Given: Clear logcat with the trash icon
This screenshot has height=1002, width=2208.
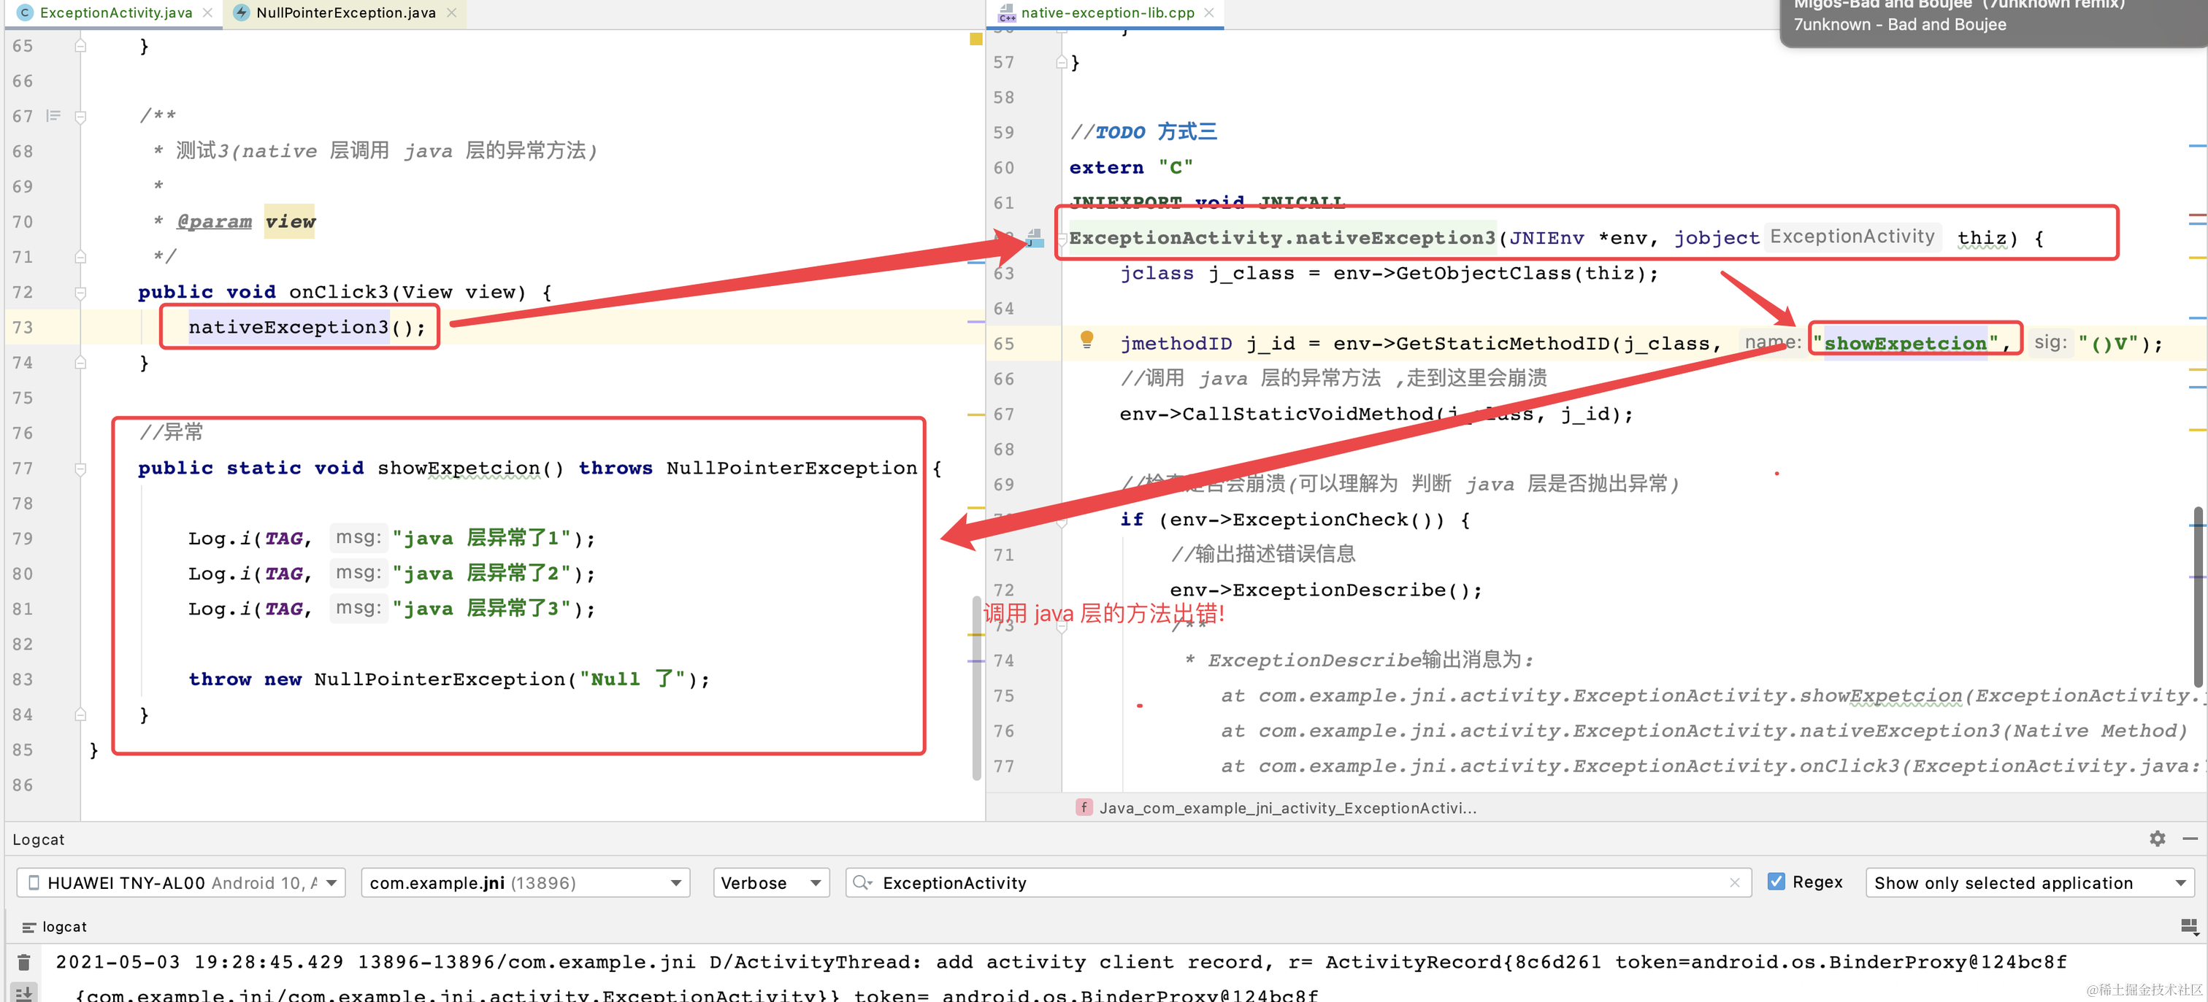Looking at the screenshot, I should click(x=24, y=963).
